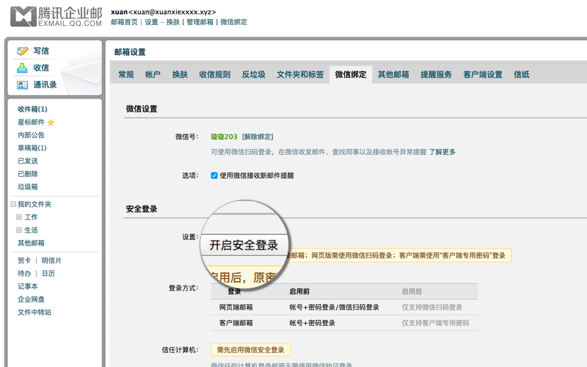The width and height of the screenshot is (587, 367).
Task: Toggle 使用微信接收新邮件提醒 checkbox
Action: (214, 175)
